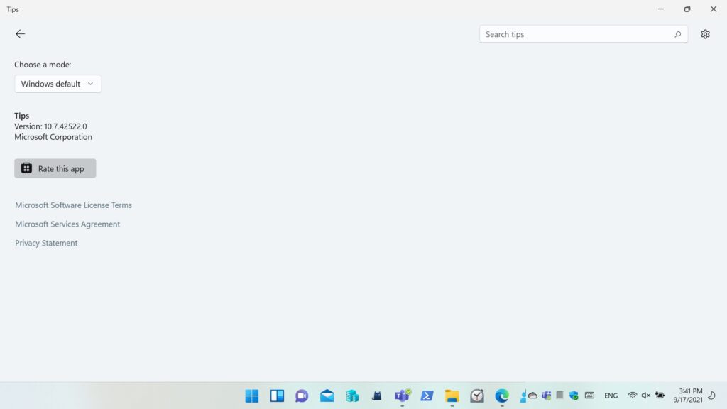The image size is (727, 409).
Task: Expand the Windows default mode dropdown
Action: (x=58, y=84)
